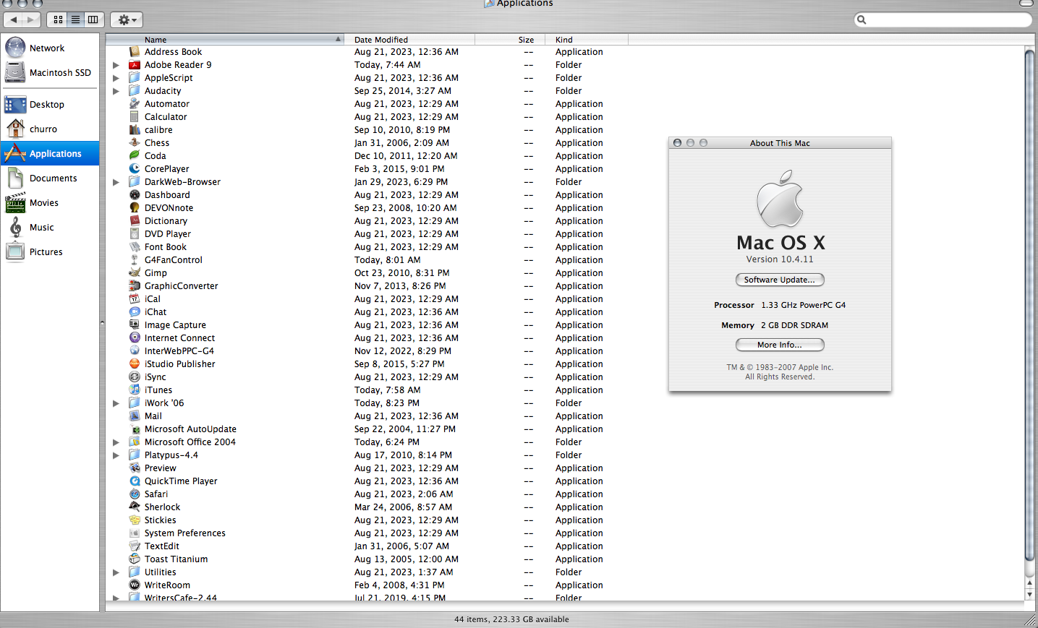This screenshot has height=628, width=1038.
Task: Sort by the Name column header
Action: click(x=224, y=40)
